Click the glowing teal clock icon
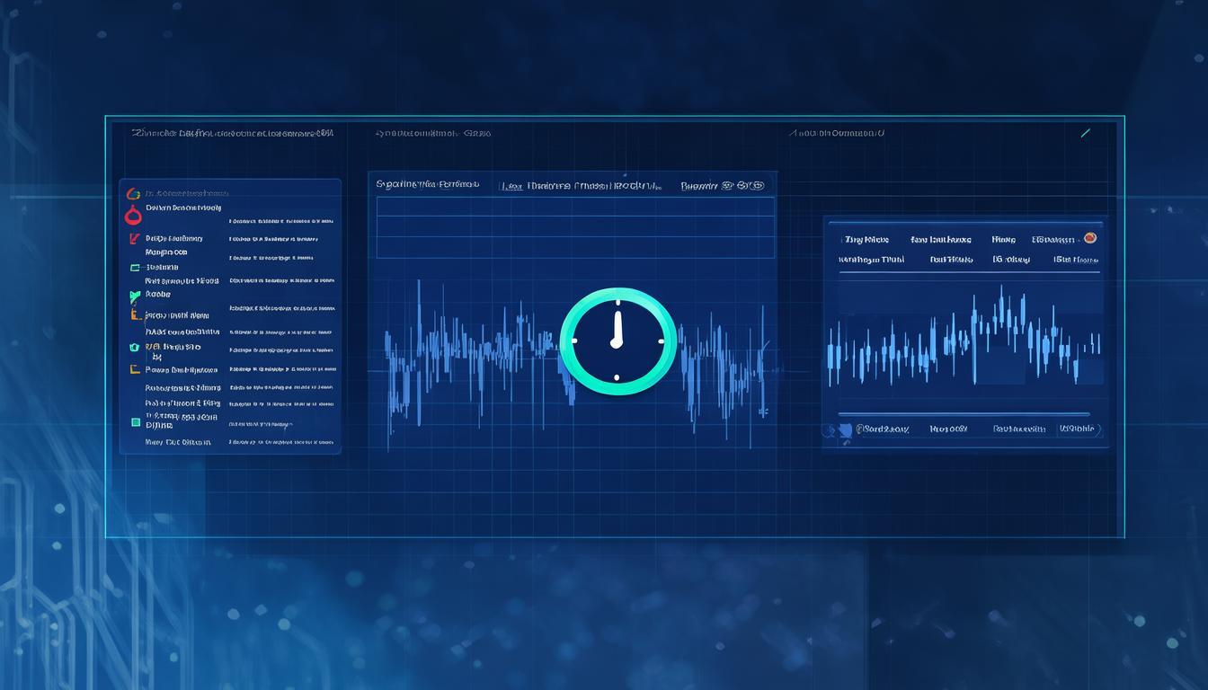 point(617,341)
